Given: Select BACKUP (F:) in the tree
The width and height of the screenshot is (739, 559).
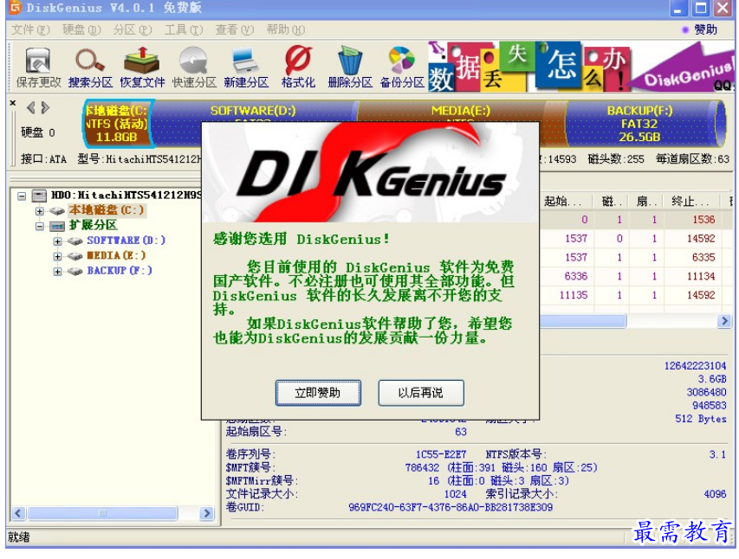Looking at the screenshot, I should 120,271.
